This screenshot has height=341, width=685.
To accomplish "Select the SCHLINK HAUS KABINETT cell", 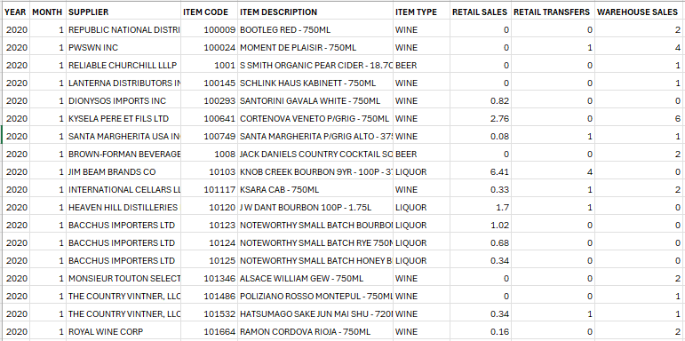I will point(315,83).
